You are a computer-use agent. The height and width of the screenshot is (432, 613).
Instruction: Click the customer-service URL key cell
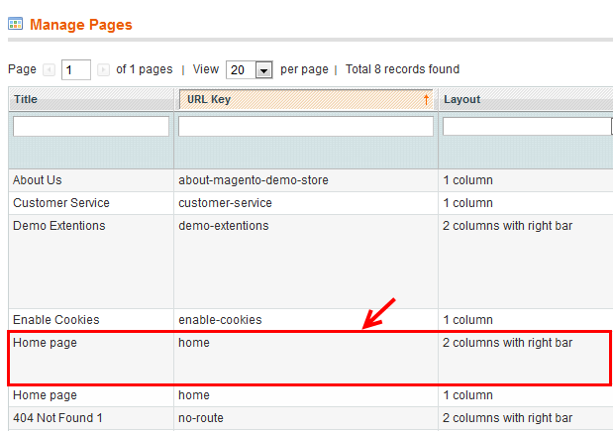point(306,203)
